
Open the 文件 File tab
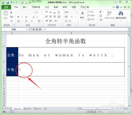point(6,7)
